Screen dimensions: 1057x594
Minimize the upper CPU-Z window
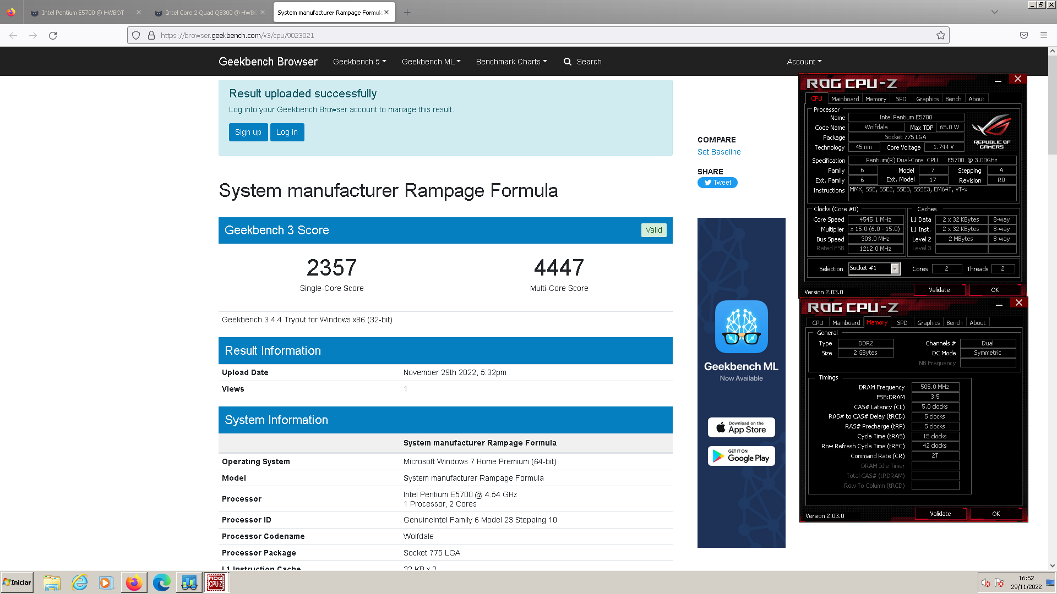pyautogui.click(x=998, y=80)
